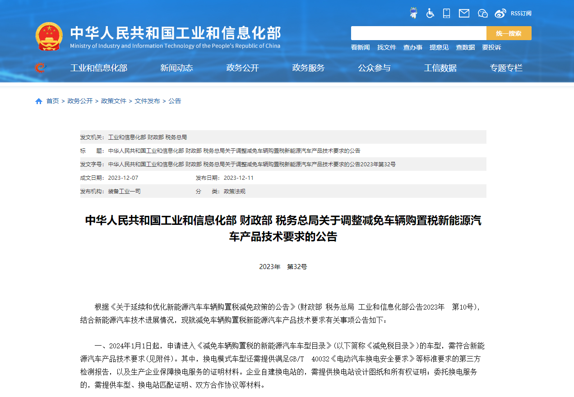Click the 成文日期 value 2023-12-07
Viewport: 574px width, 397px height.
[123, 178]
